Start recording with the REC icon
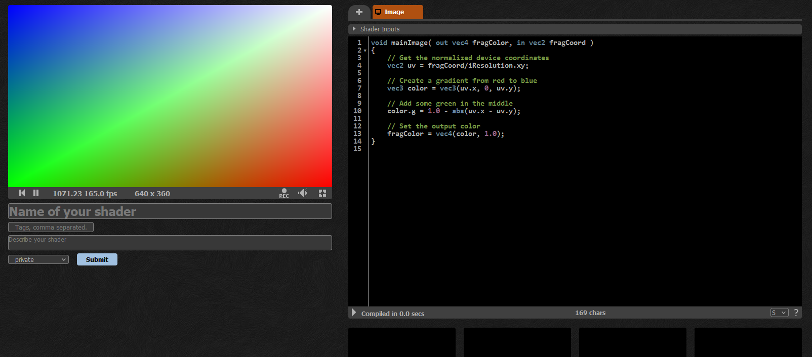Screen dimensions: 812x357 pos(284,193)
